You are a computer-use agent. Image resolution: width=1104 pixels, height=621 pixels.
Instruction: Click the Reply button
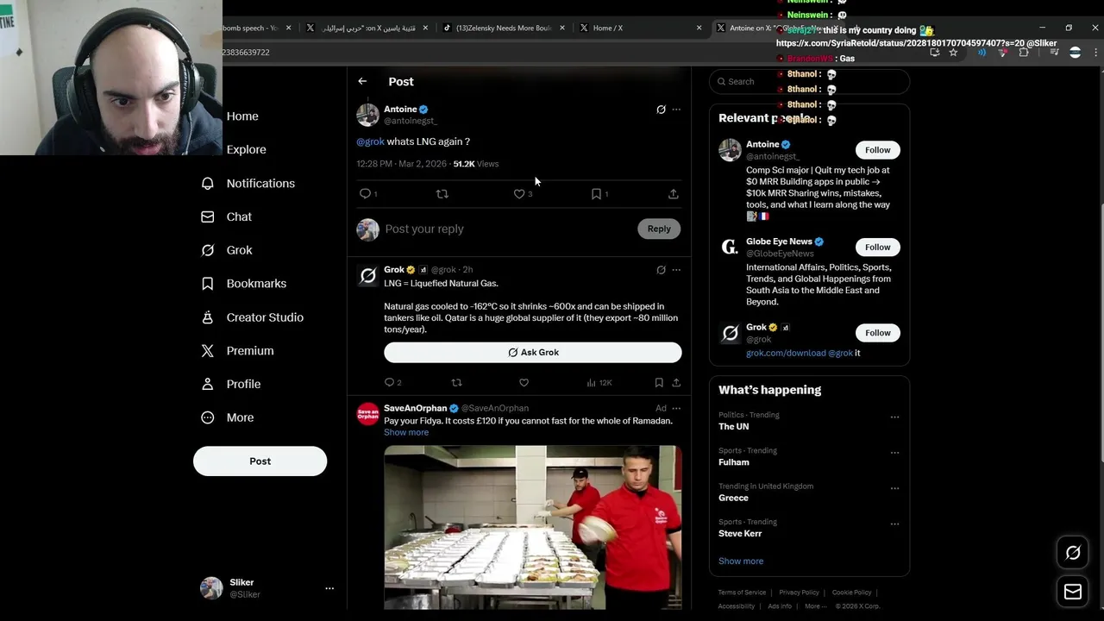tap(659, 229)
